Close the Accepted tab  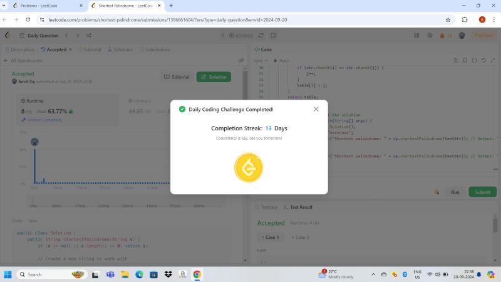[70, 50]
